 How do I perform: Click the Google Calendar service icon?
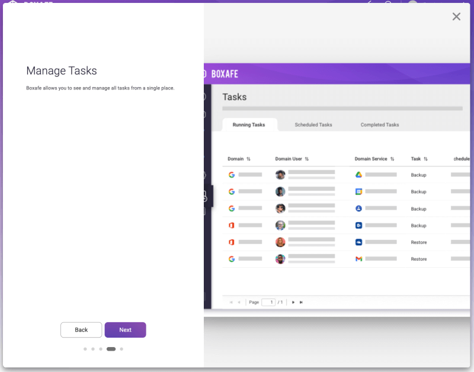pos(358,192)
